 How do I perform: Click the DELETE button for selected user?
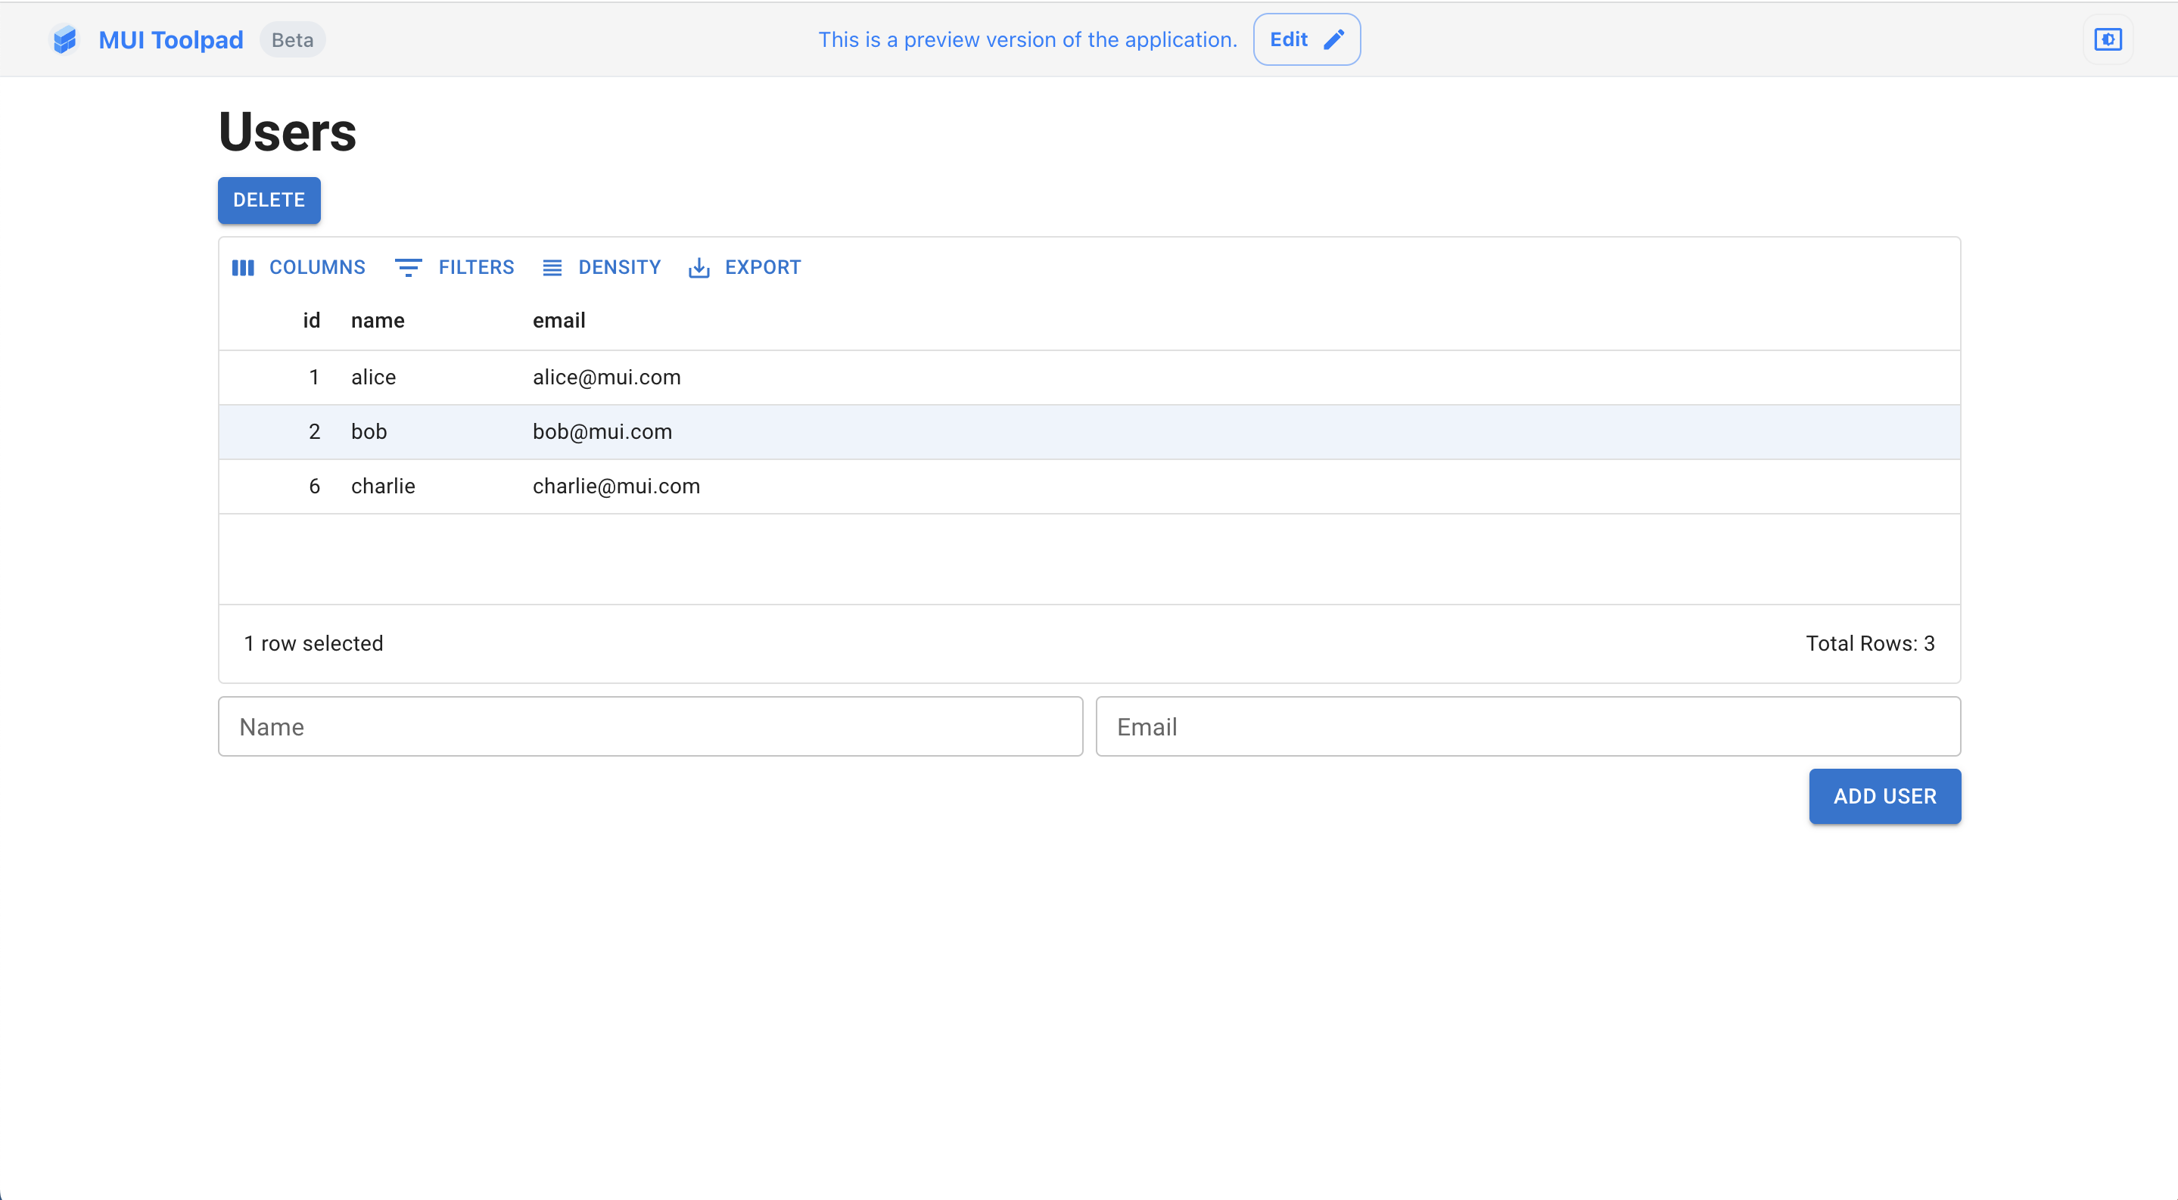point(267,200)
